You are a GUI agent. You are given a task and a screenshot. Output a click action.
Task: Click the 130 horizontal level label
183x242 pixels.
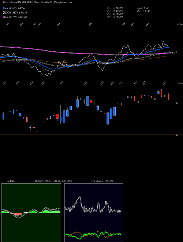point(176,135)
